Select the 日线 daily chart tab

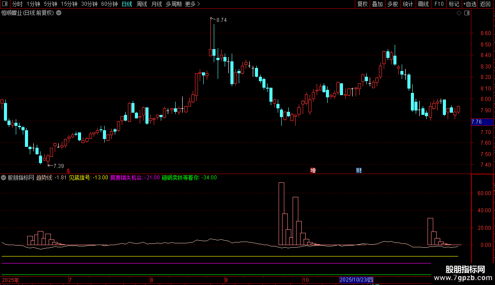(x=127, y=4)
